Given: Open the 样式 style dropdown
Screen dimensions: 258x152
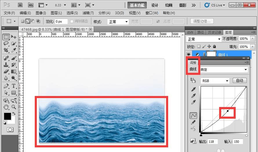Looking at the screenshot, I should point(118,21).
